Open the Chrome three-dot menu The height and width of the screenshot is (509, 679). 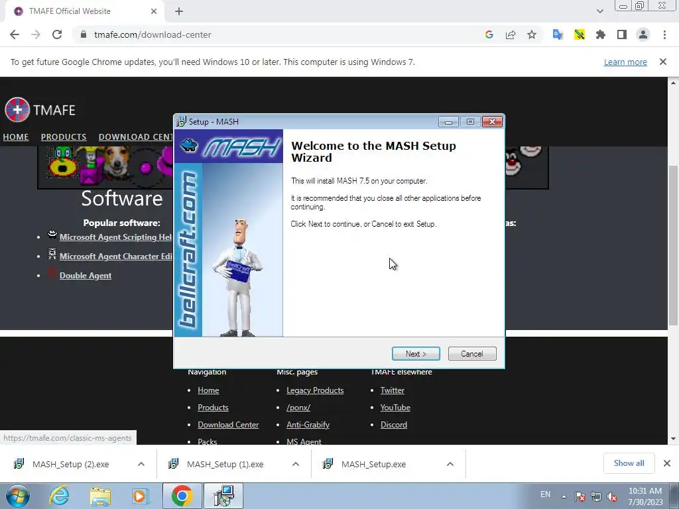point(664,34)
